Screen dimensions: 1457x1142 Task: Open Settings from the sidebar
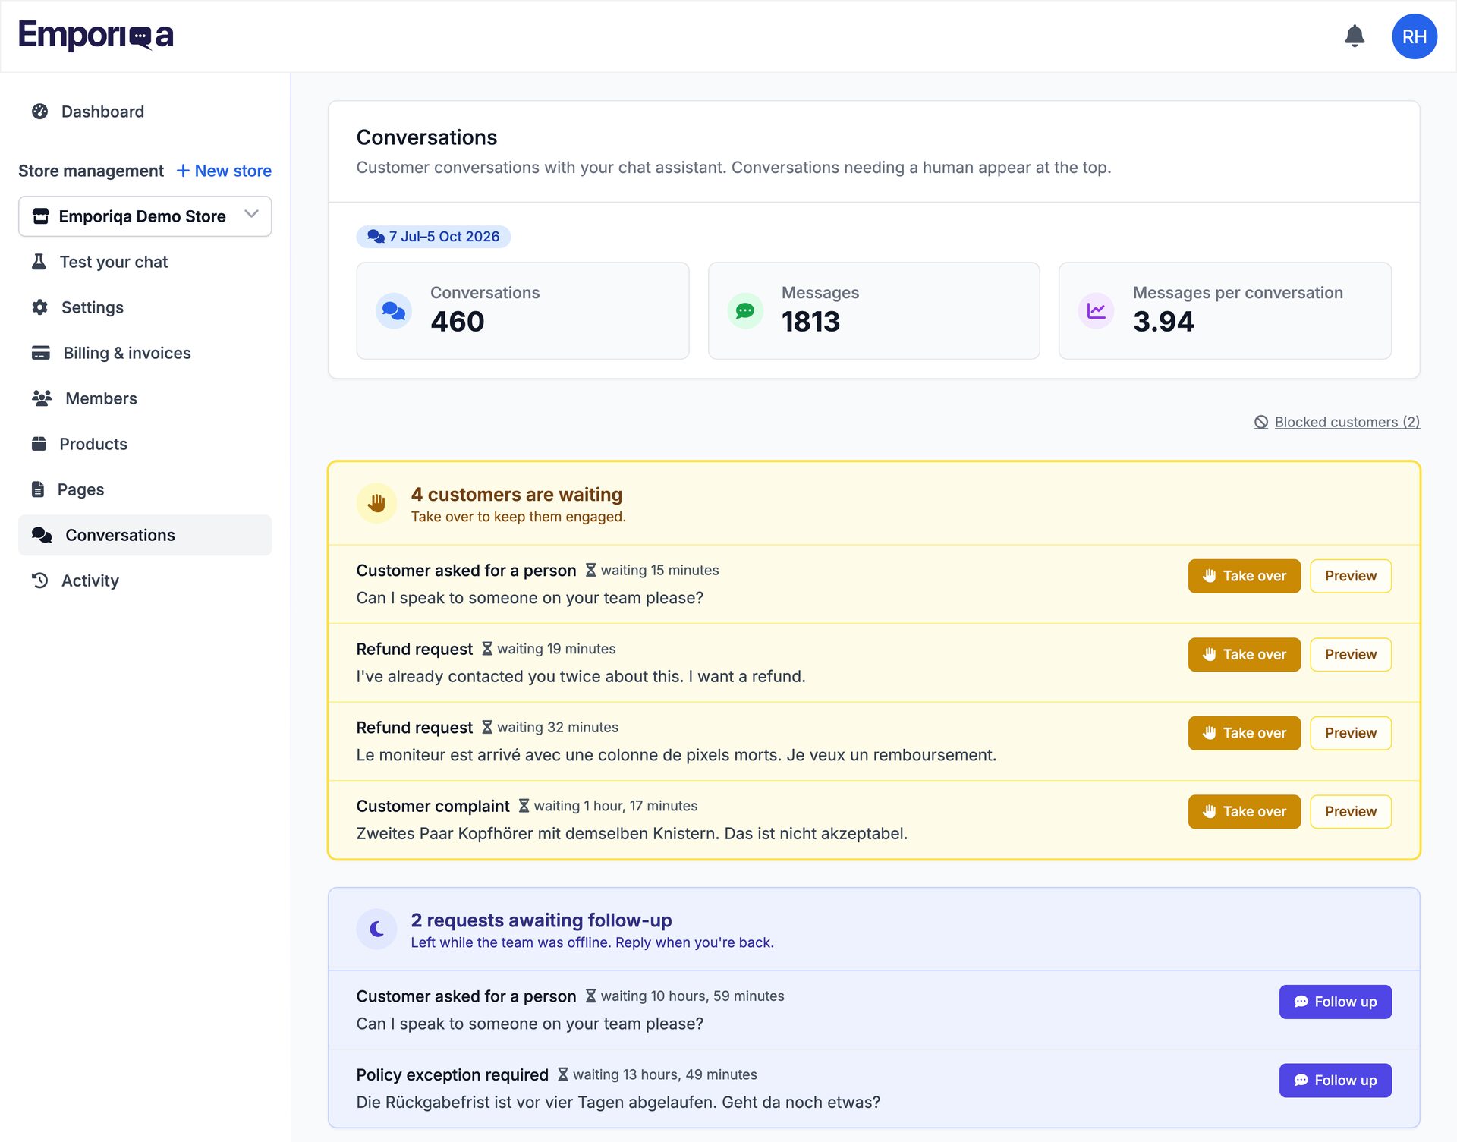(x=145, y=307)
